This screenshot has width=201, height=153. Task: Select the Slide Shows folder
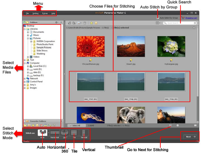[42, 51]
